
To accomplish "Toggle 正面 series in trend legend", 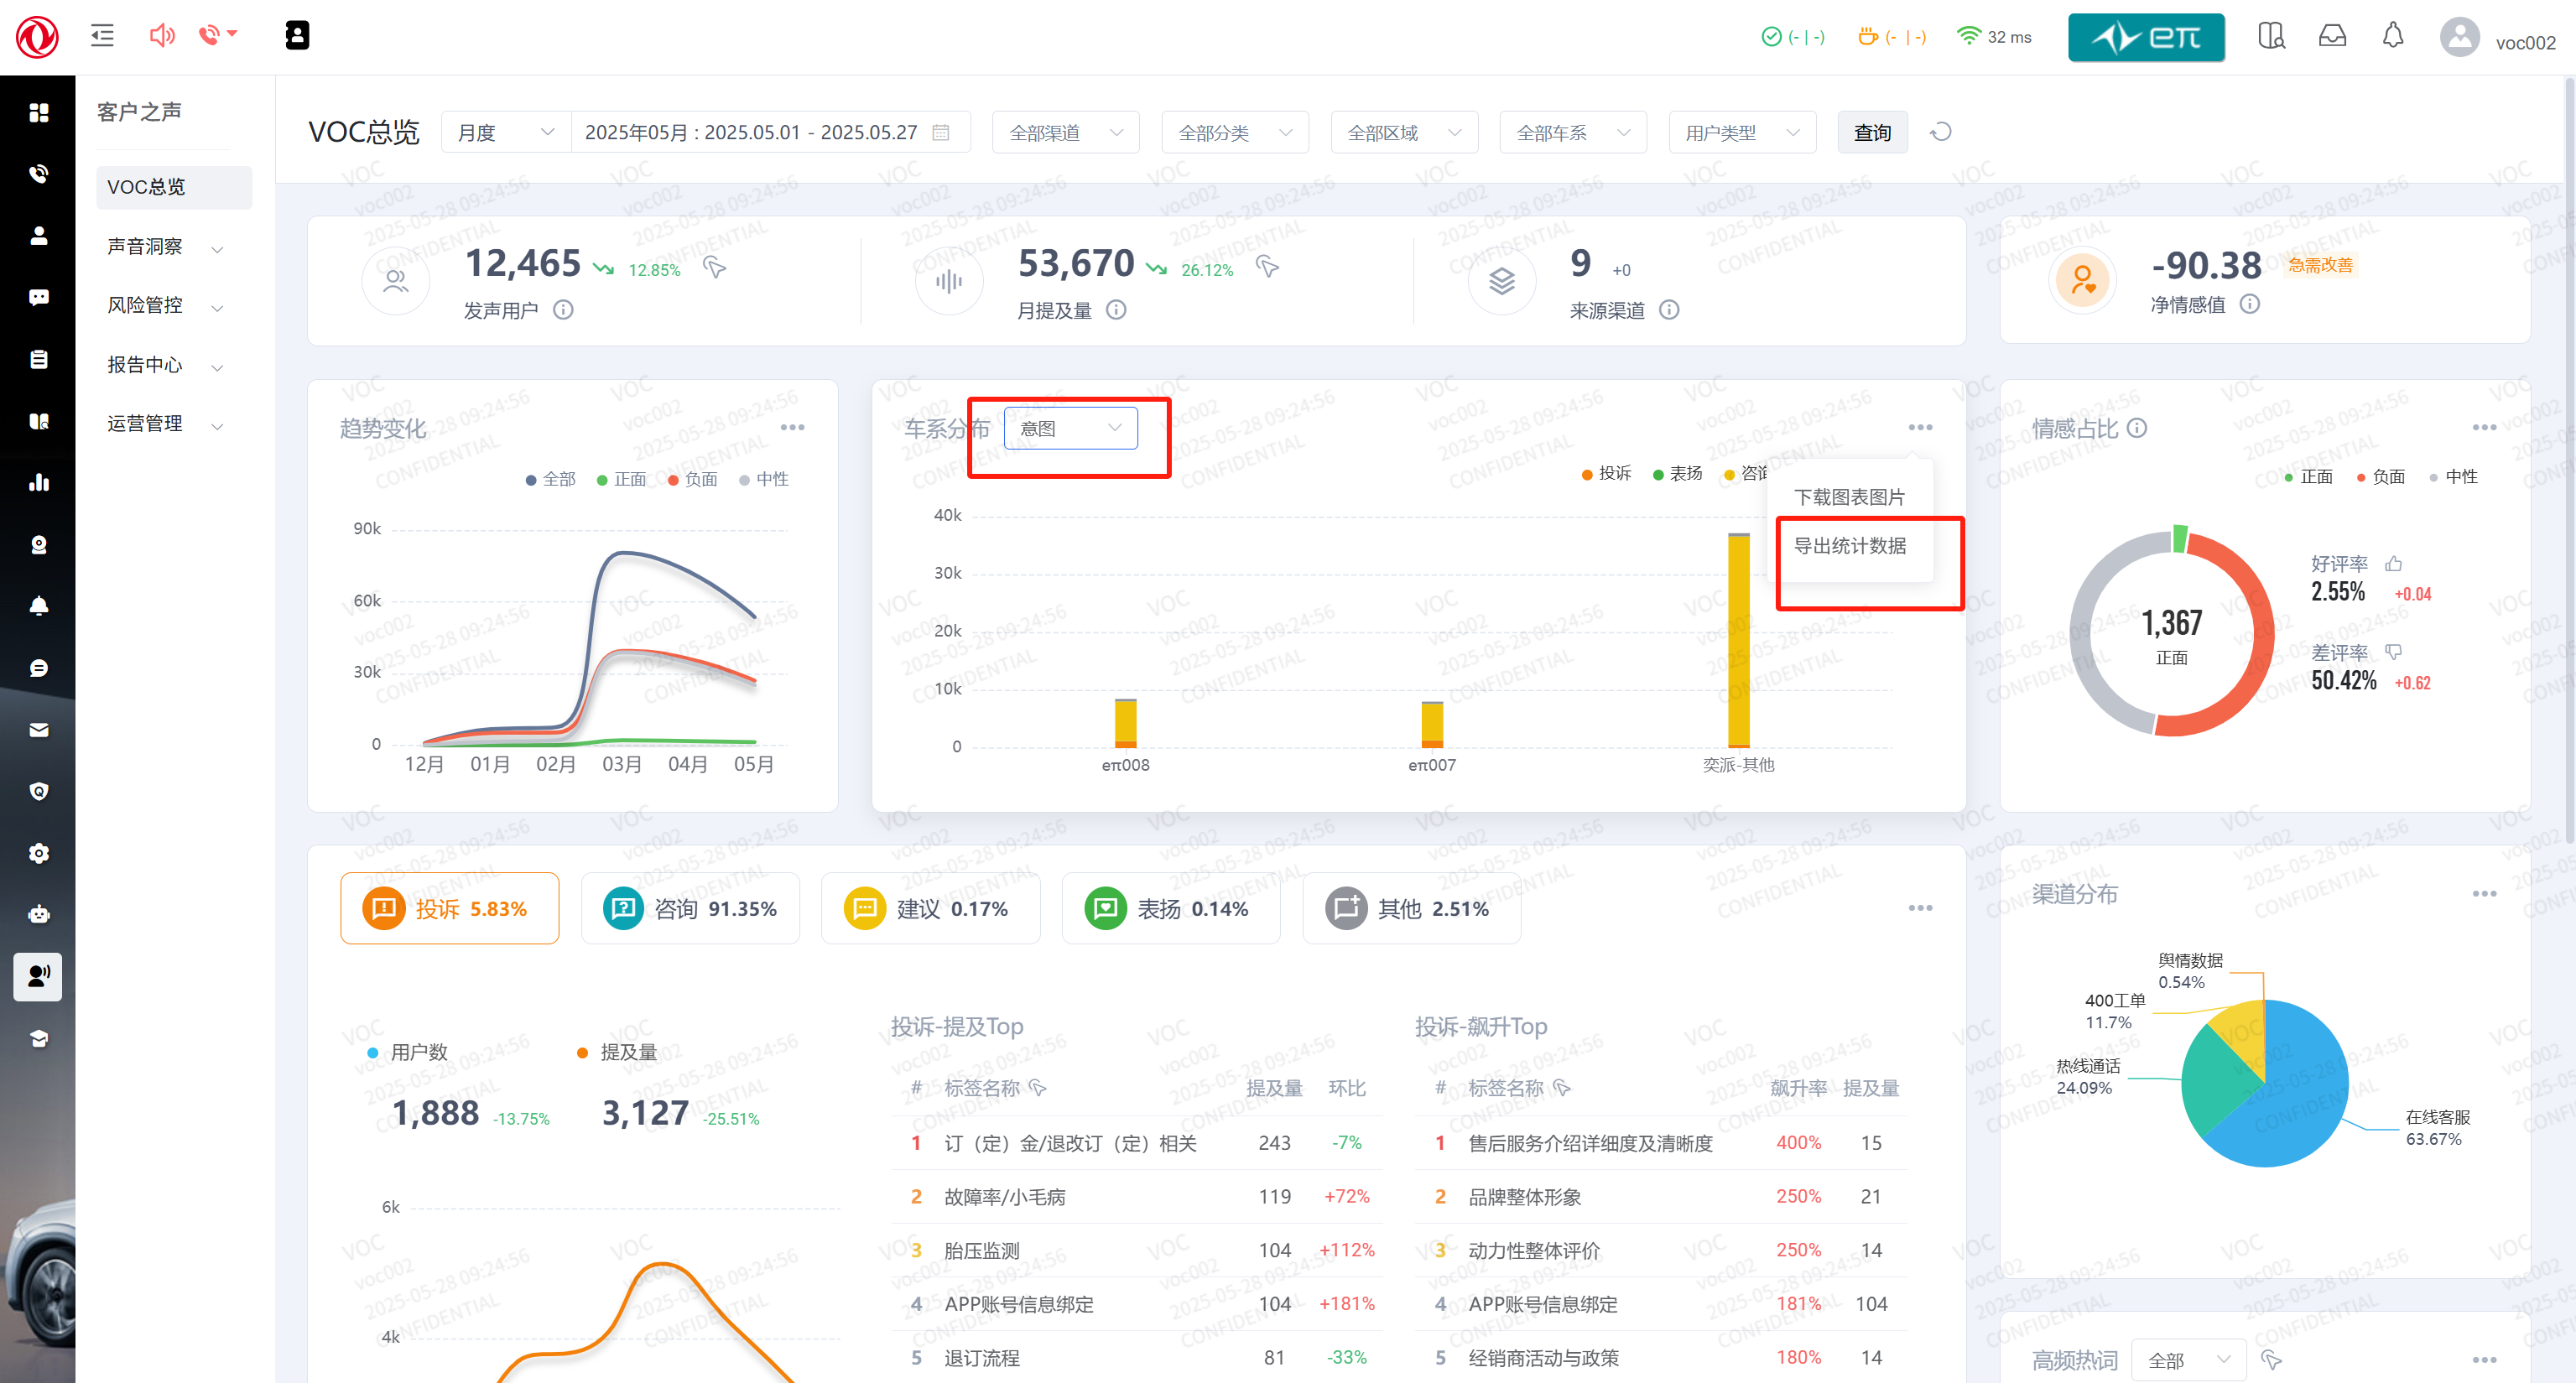I will [621, 479].
